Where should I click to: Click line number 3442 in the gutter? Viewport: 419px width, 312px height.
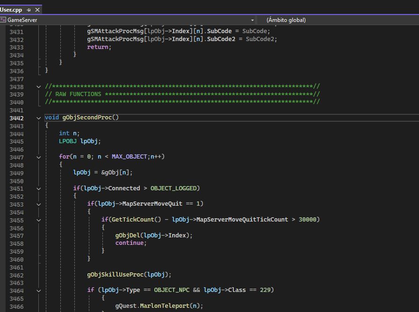click(16, 118)
